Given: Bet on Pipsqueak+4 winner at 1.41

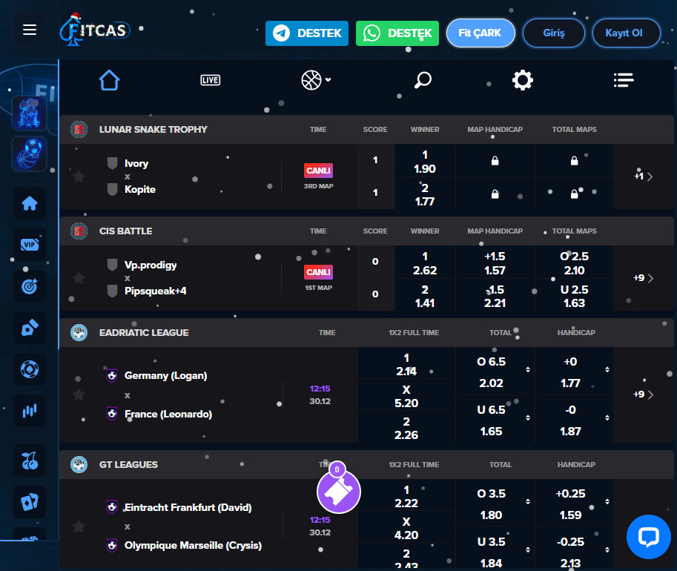Looking at the screenshot, I should pyautogui.click(x=425, y=297).
